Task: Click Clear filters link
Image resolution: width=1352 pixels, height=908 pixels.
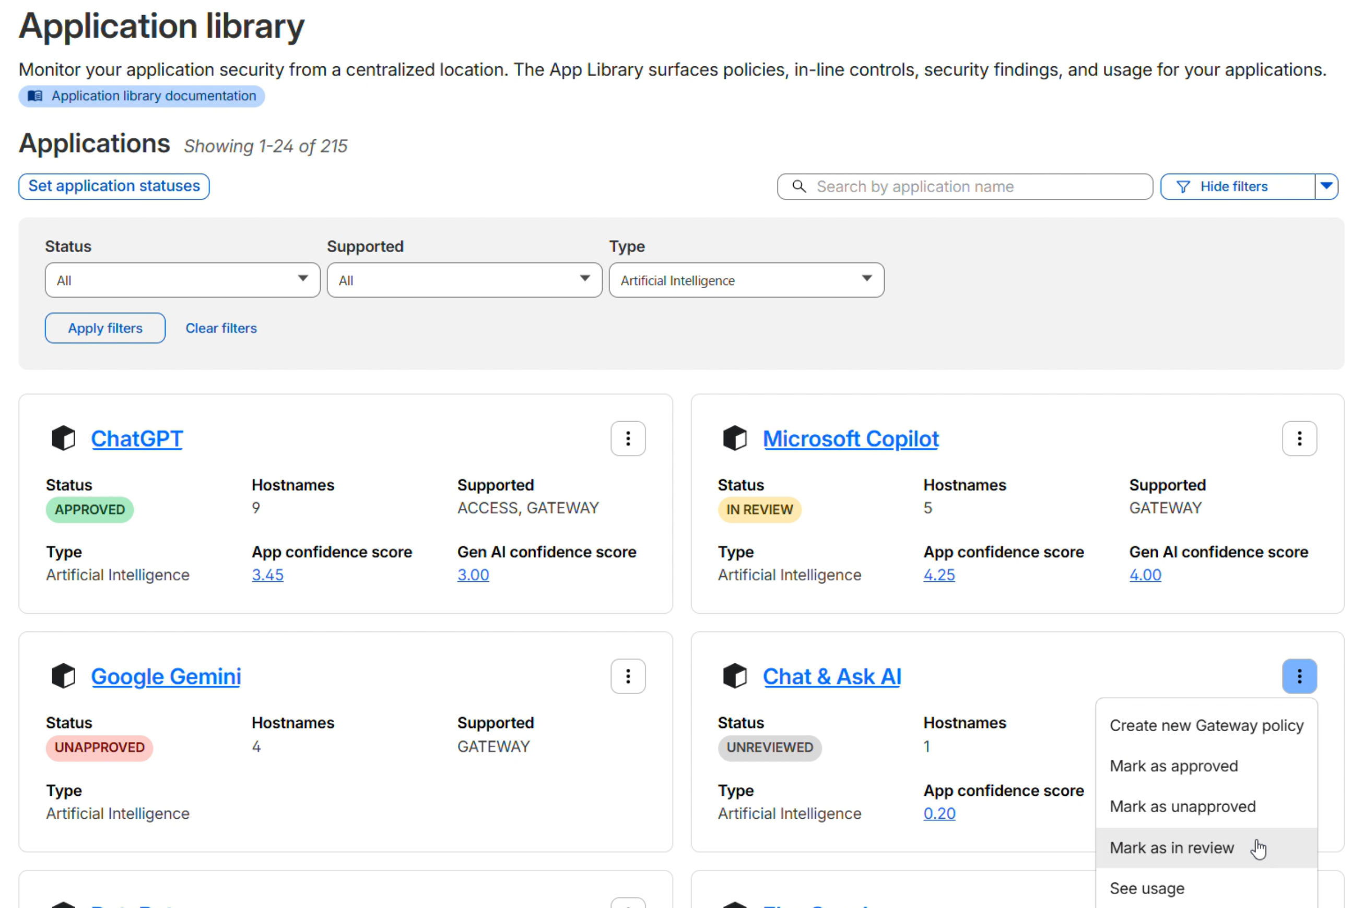Action: click(221, 328)
